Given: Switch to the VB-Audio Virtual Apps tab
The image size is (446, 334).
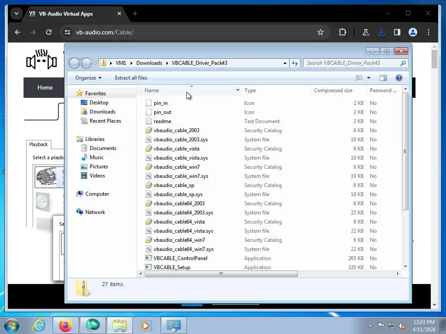Looking at the screenshot, I should pos(66,13).
